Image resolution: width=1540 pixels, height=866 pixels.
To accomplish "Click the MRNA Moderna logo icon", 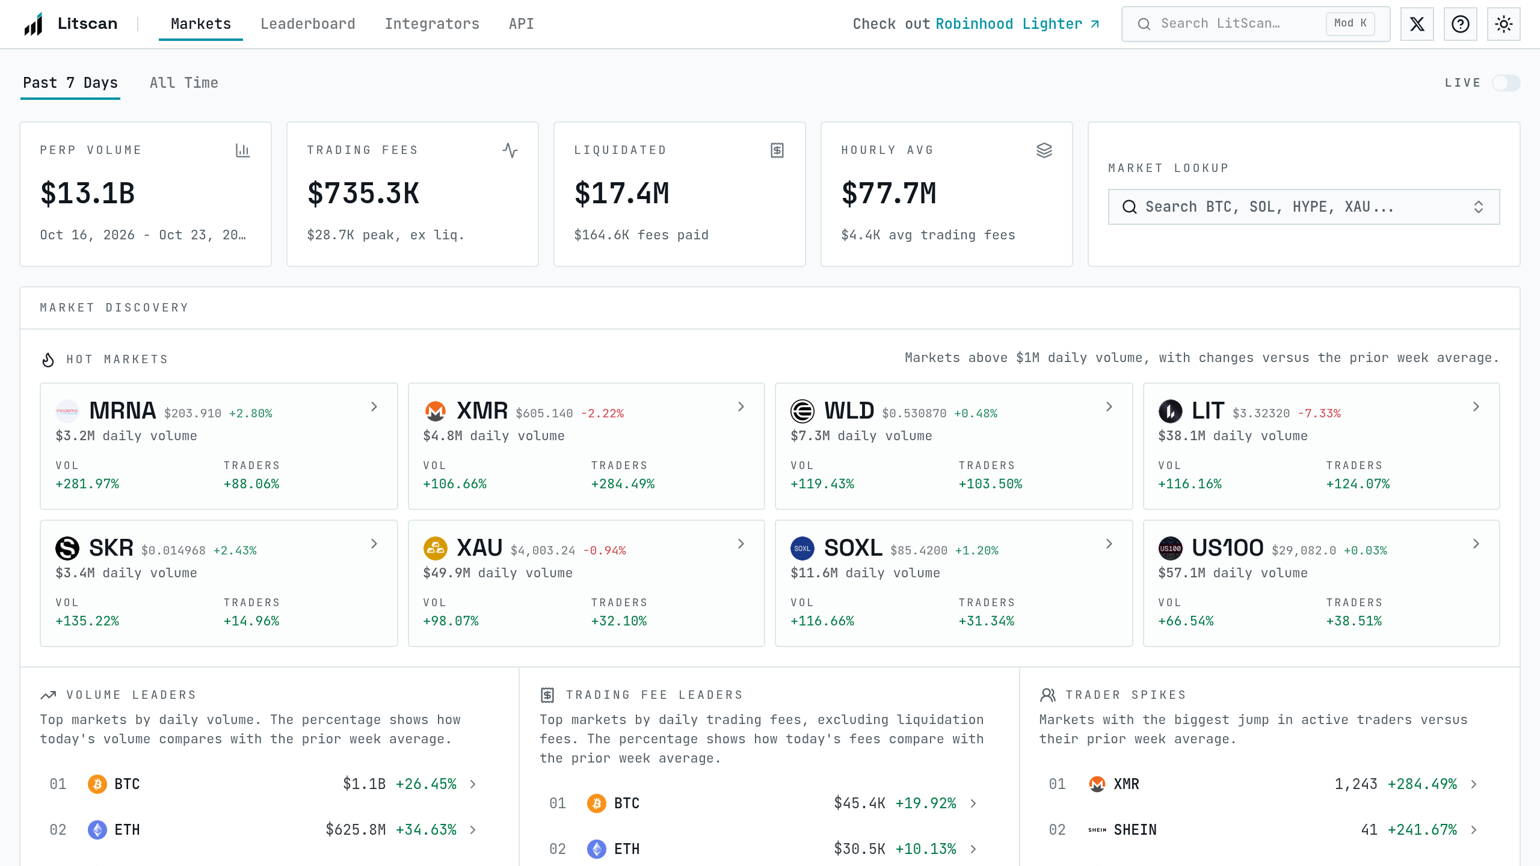I will point(67,411).
